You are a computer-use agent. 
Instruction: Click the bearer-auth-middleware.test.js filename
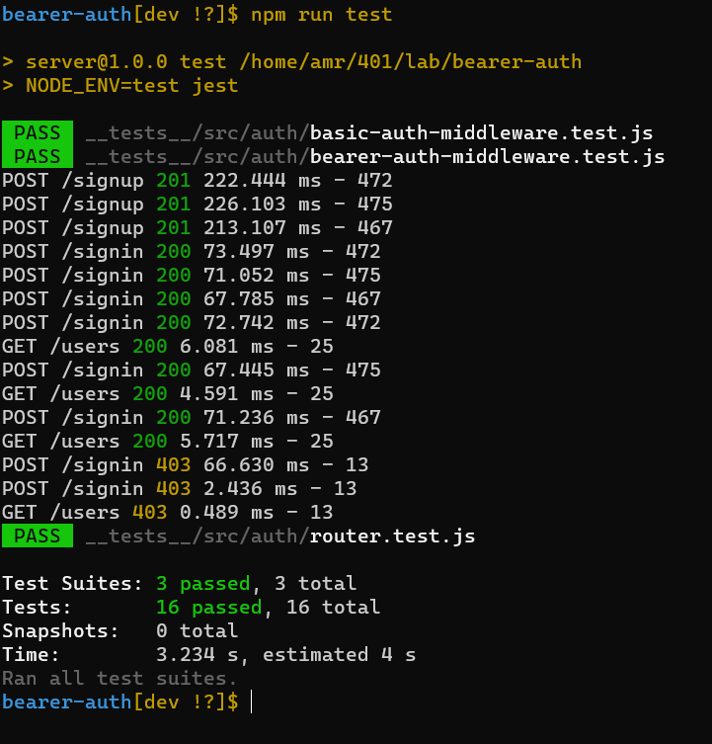coord(487,157)
